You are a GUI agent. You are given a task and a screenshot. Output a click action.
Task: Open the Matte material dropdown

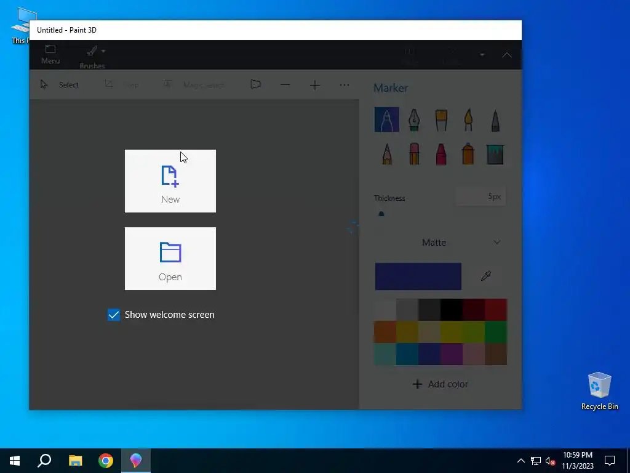tap(441, 243)
